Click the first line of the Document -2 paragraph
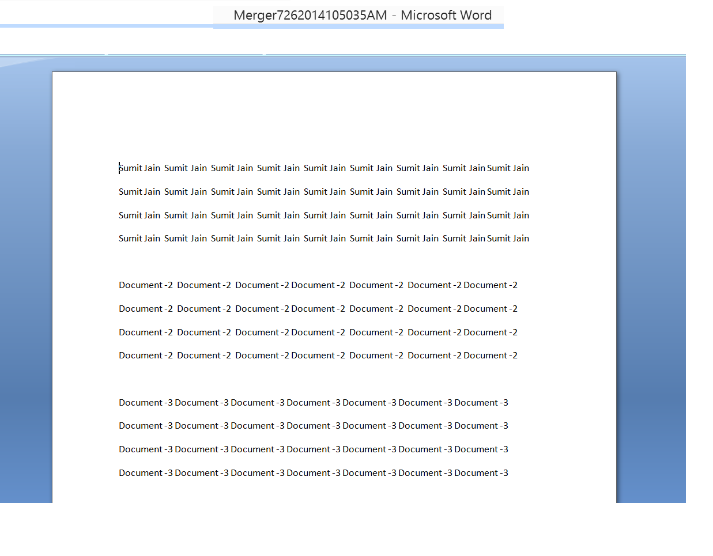The height and width of the screenshot is (556, 713). click(x=318, y=285)
